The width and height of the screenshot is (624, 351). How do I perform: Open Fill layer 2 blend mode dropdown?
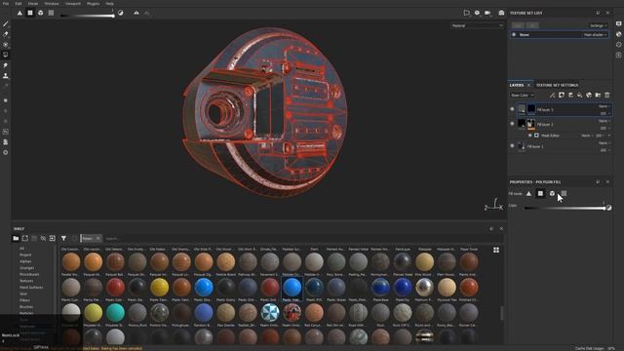[604, 121]
